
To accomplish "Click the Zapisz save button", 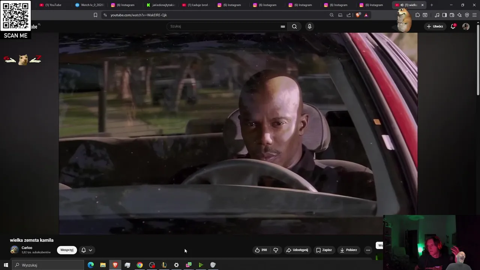I will pos(324,250).
